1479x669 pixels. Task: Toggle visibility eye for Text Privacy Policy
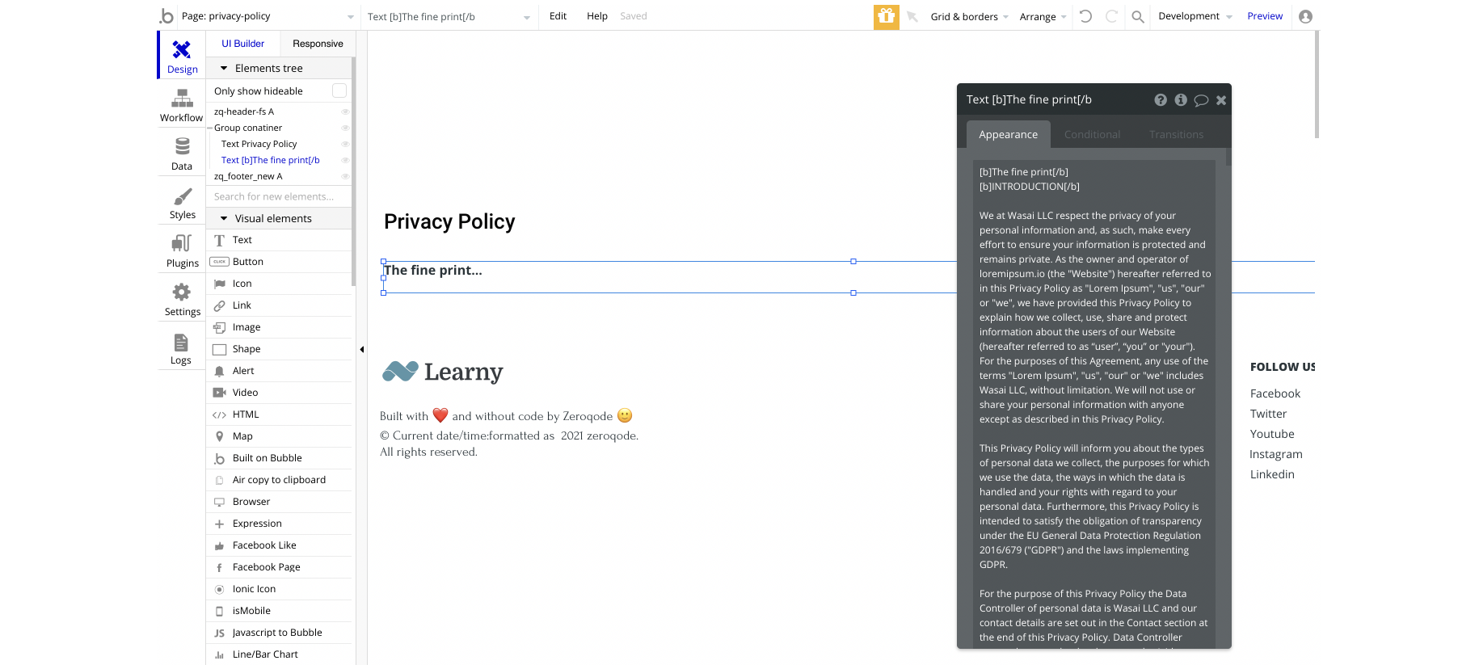(345, 144)
